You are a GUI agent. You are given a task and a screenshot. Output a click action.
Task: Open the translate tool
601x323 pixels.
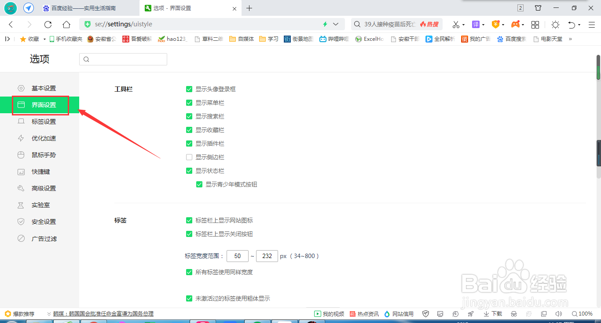476,25
